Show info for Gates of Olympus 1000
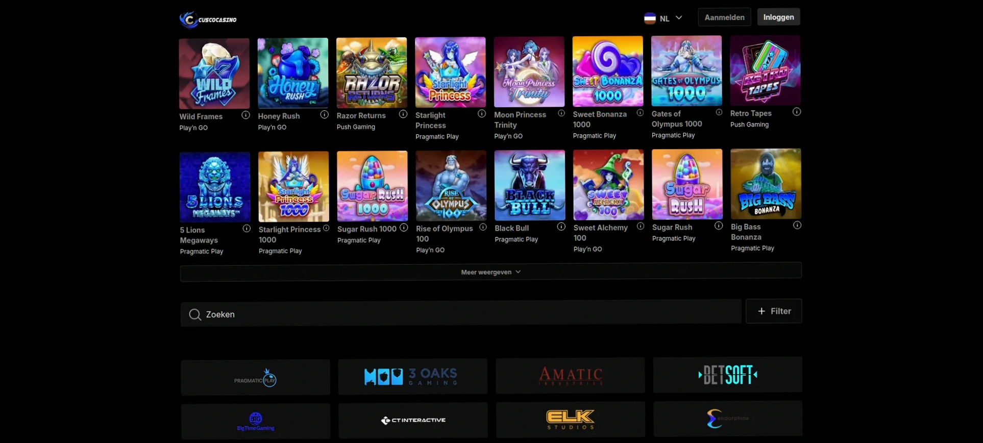The width and height of the screenshot is (983, 443). tap(719, 112)
